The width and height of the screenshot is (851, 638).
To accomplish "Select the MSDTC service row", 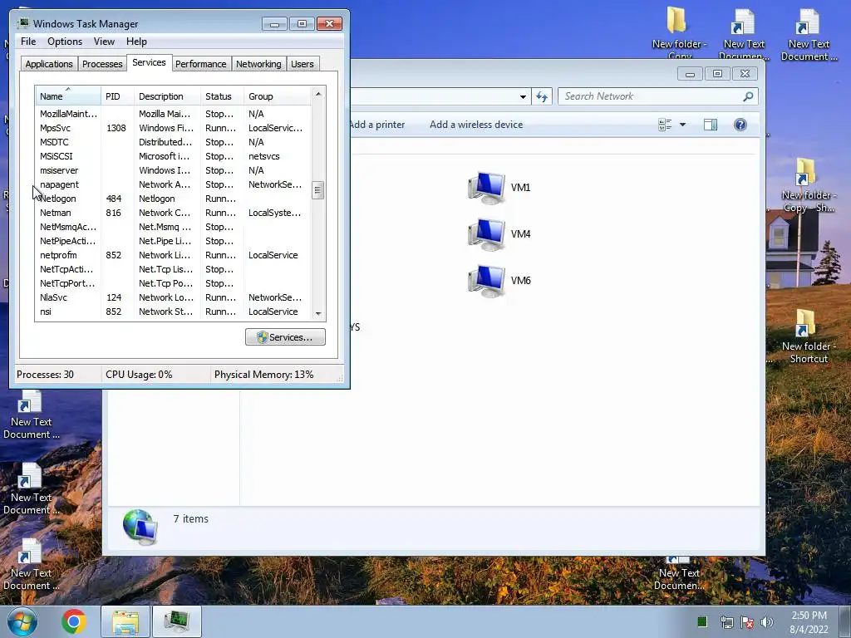I will pos(173,142).
